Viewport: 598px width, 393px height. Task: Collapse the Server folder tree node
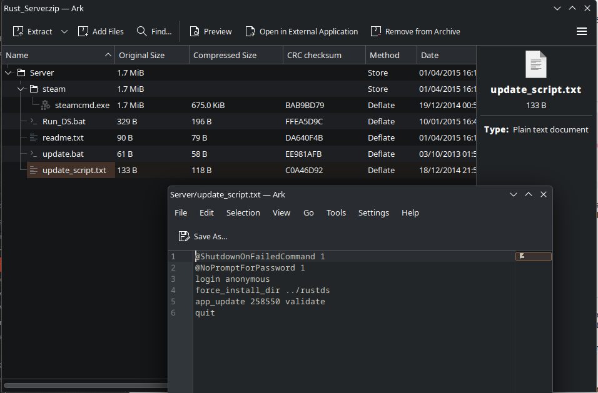pyautogui.click(x=9, y=72)
